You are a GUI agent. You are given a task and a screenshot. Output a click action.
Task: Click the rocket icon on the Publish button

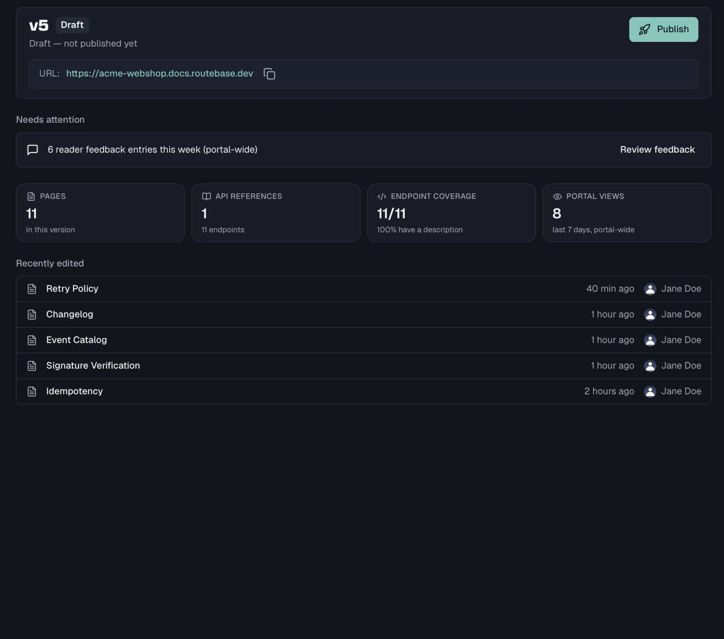tap(644, 29)
